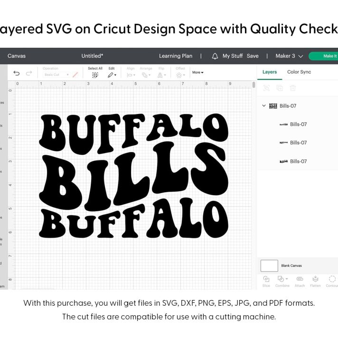The image size is (338, 338).
Task: Select the top BUFFALO text on canvas
Action: click(134, 133)
